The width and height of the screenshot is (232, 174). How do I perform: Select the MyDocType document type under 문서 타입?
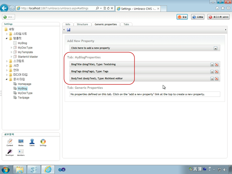click(x=25, y=93)
